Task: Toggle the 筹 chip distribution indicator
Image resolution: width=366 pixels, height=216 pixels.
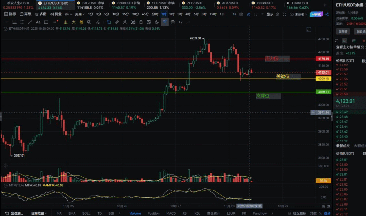Action: pyautogui.click(x=81, y=22)
